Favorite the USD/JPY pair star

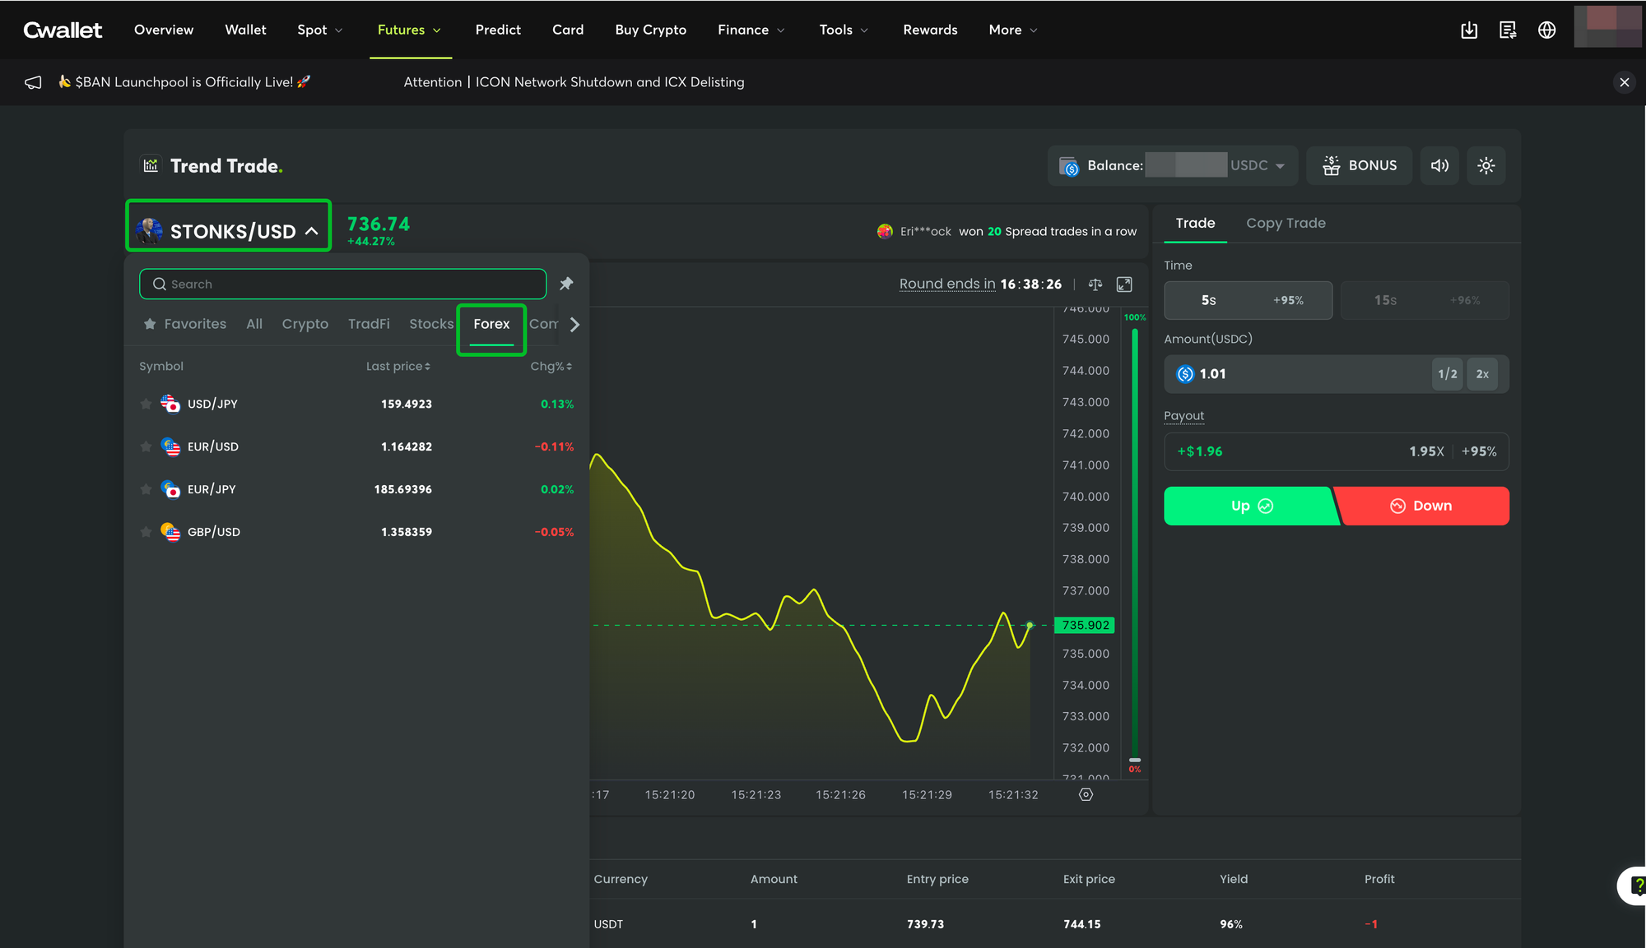(x=146, y=404)
